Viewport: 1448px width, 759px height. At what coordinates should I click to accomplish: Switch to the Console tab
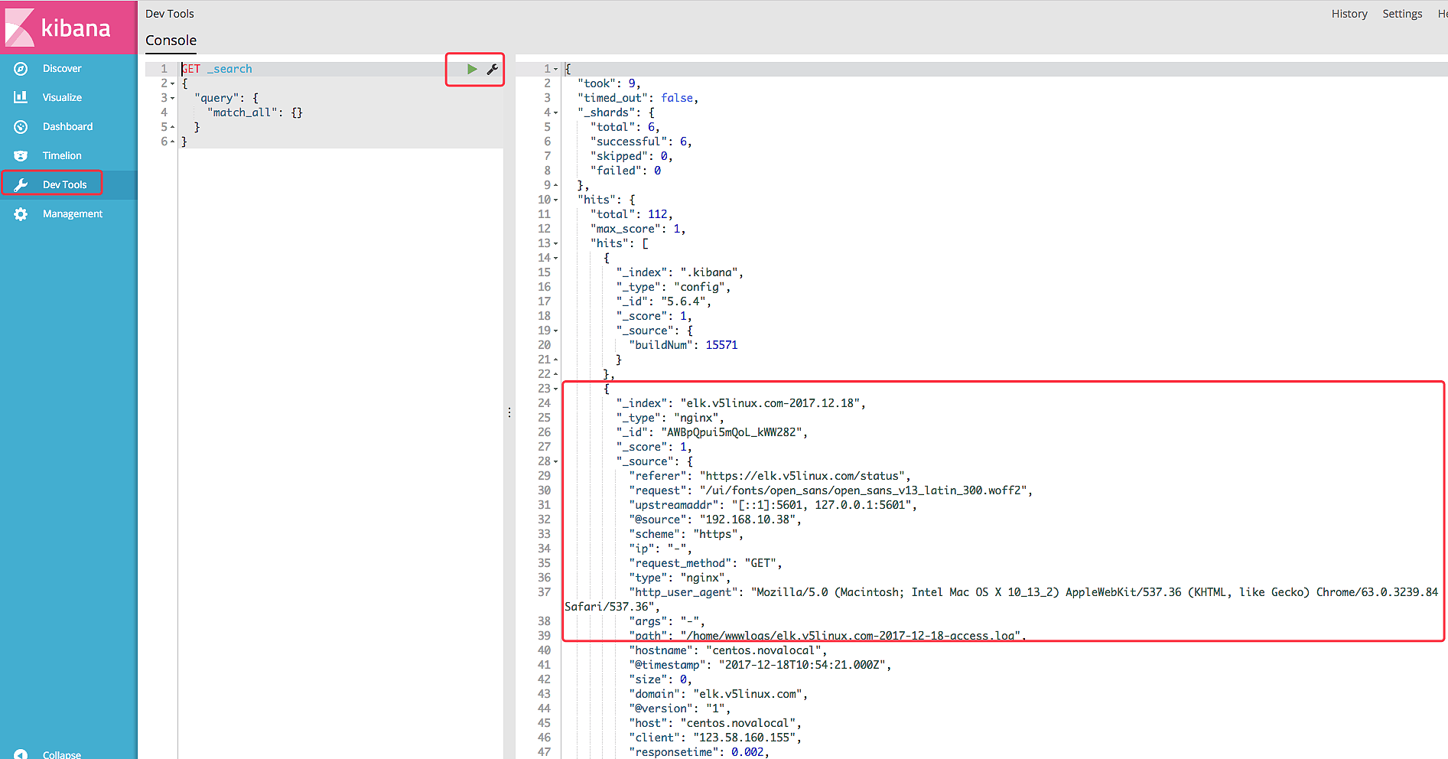pyautogui.click(x=171, y=41)
